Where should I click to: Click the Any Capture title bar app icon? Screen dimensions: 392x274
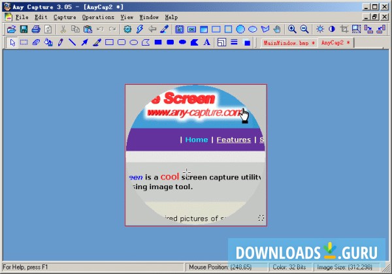(x=7, y=7)
